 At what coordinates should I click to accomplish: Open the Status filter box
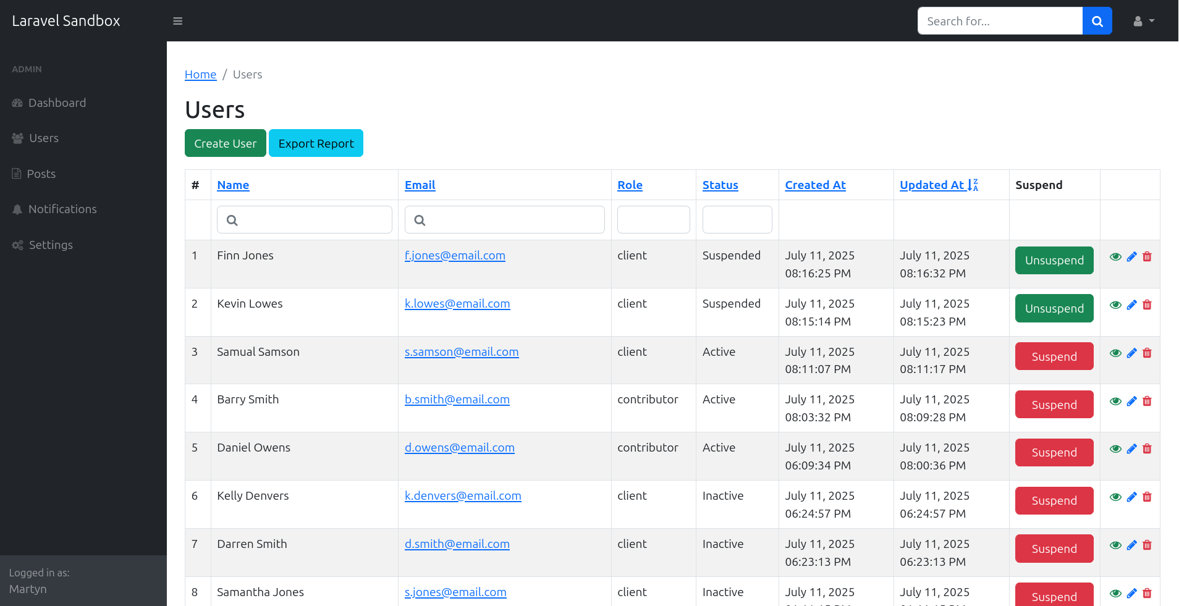[x=737, y=220]
